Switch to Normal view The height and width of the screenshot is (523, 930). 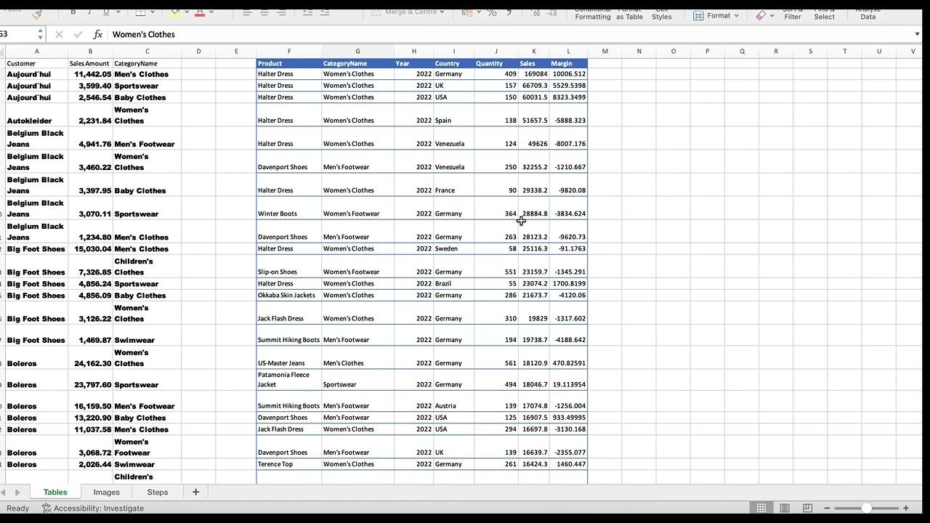coord(761,508)
